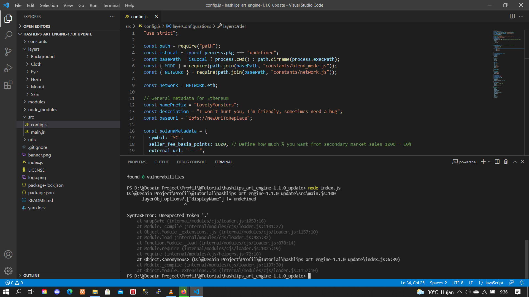The image size is (529, 297).
Task: Click layersOrder in the breadcrumb bar
Action: (x=234, y=26)
